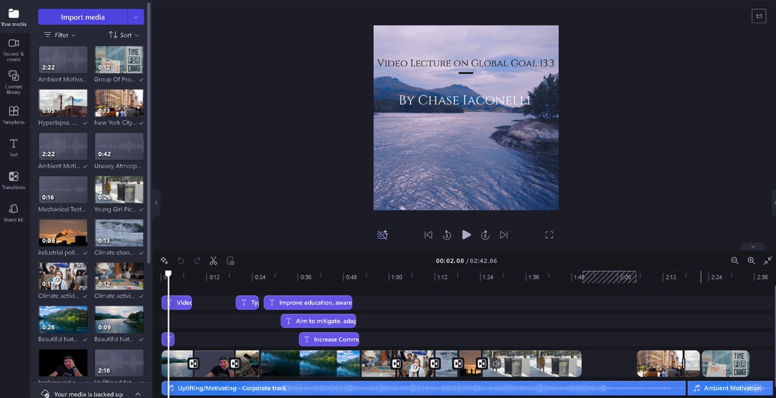Select the 'Mechanical Text...' audio thumbnail
The height and width of the screenshot is (398, 776).
(x=63, y=189)
